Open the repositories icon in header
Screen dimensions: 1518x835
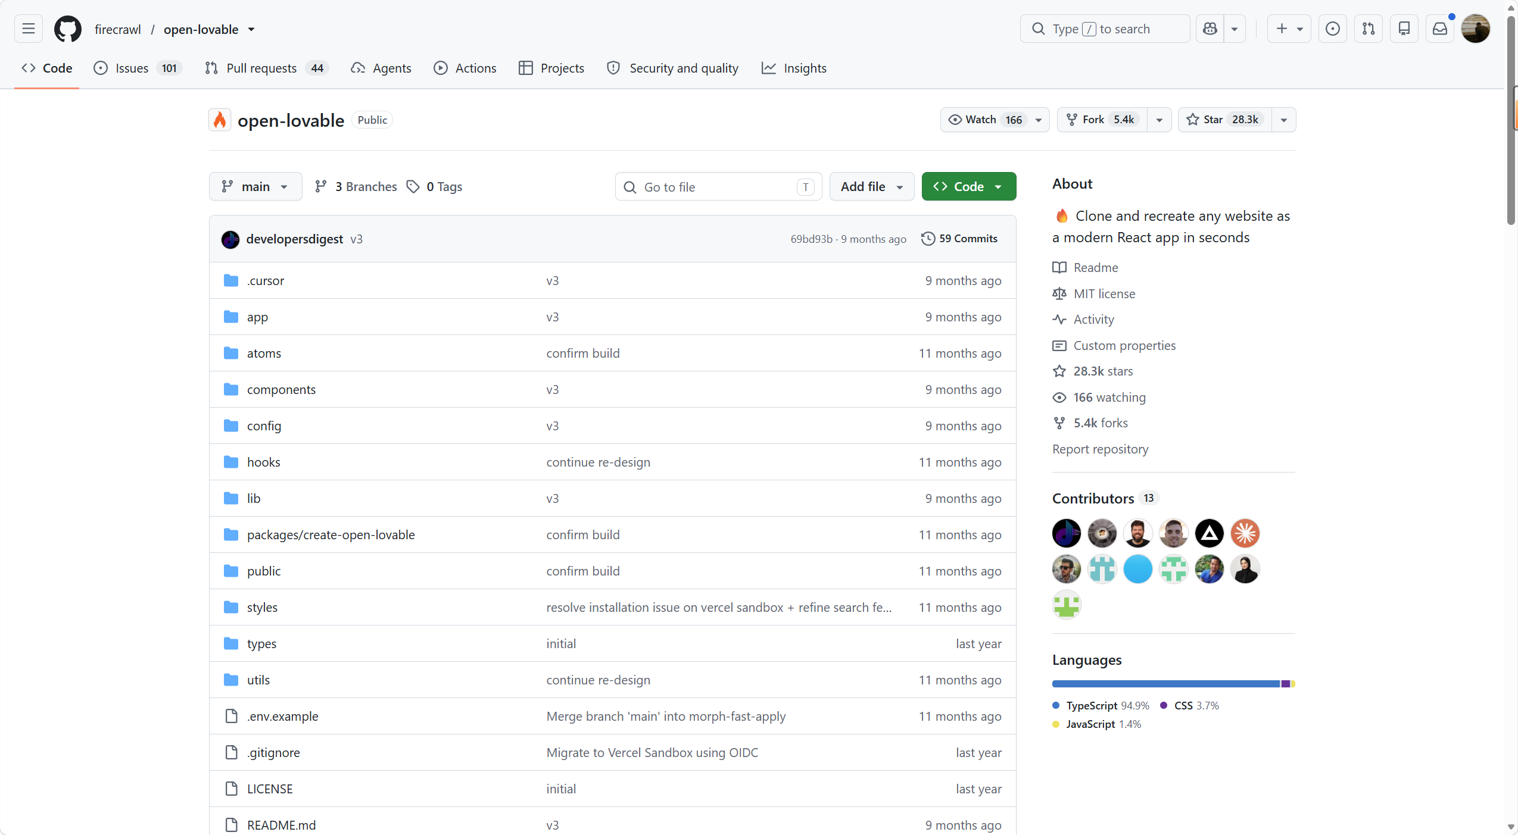click(1404, 29)
